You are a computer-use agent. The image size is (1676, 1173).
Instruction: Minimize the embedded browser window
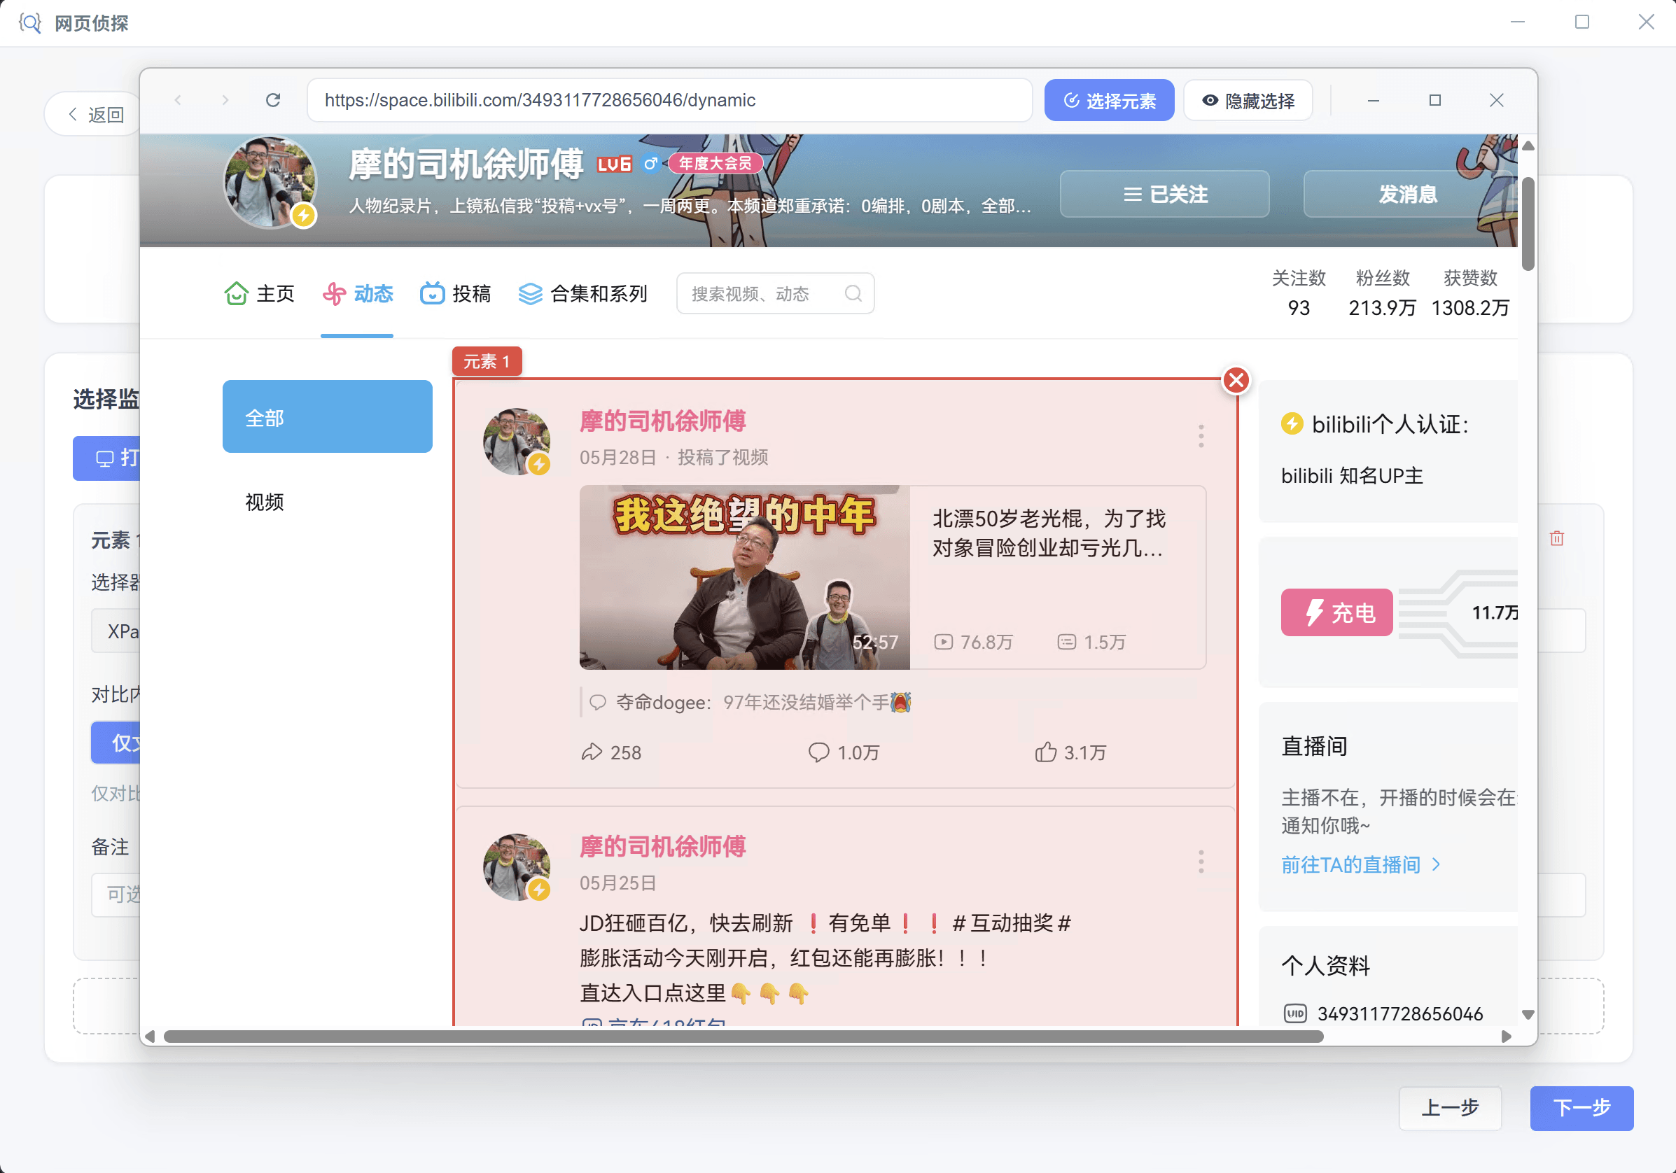1372,100
